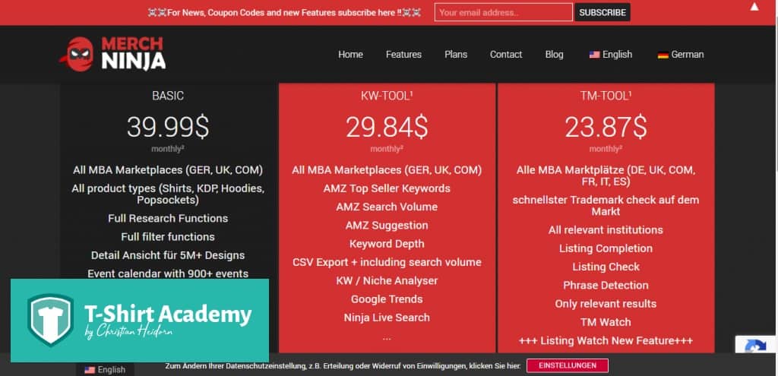Click the EINSTELLUNGEN button

567,365
